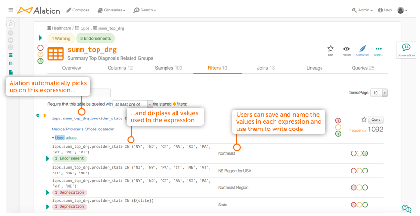Viewport: 420px width, 216px height.
Task: Click the NE Region for USA name
Action: pos(234,171)
